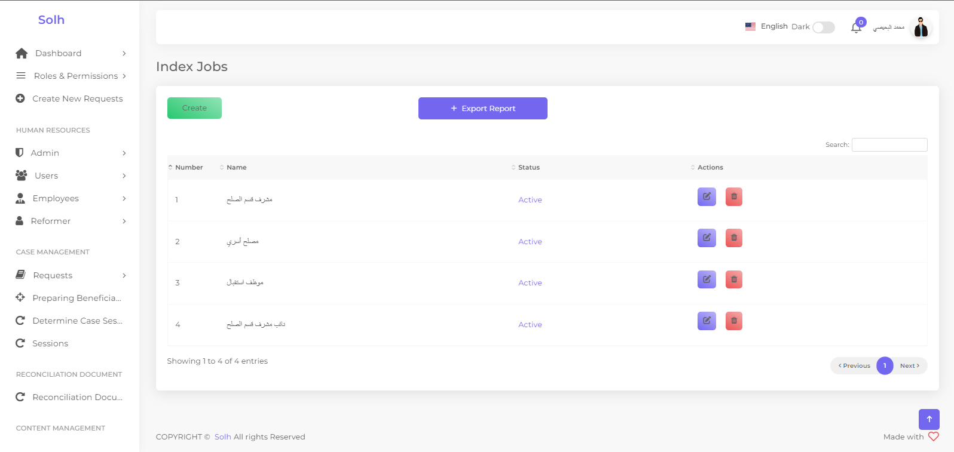The width and height of the screenshot is (954, 452).
Task: Open the notification bell
Action: pyautogui.click(x=856, y=27)
